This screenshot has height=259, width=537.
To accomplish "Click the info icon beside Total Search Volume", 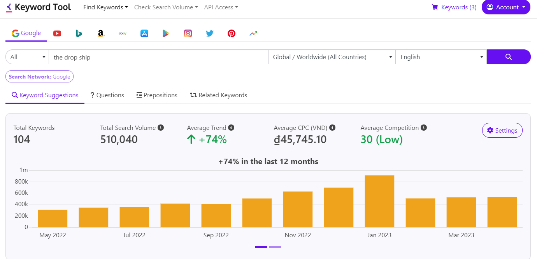I will 161,128.
